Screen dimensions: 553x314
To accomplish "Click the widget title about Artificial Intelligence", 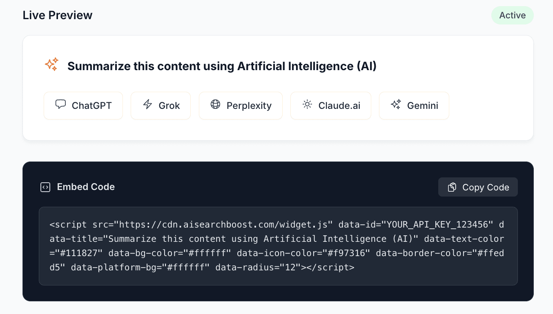I will click(222, 66).
